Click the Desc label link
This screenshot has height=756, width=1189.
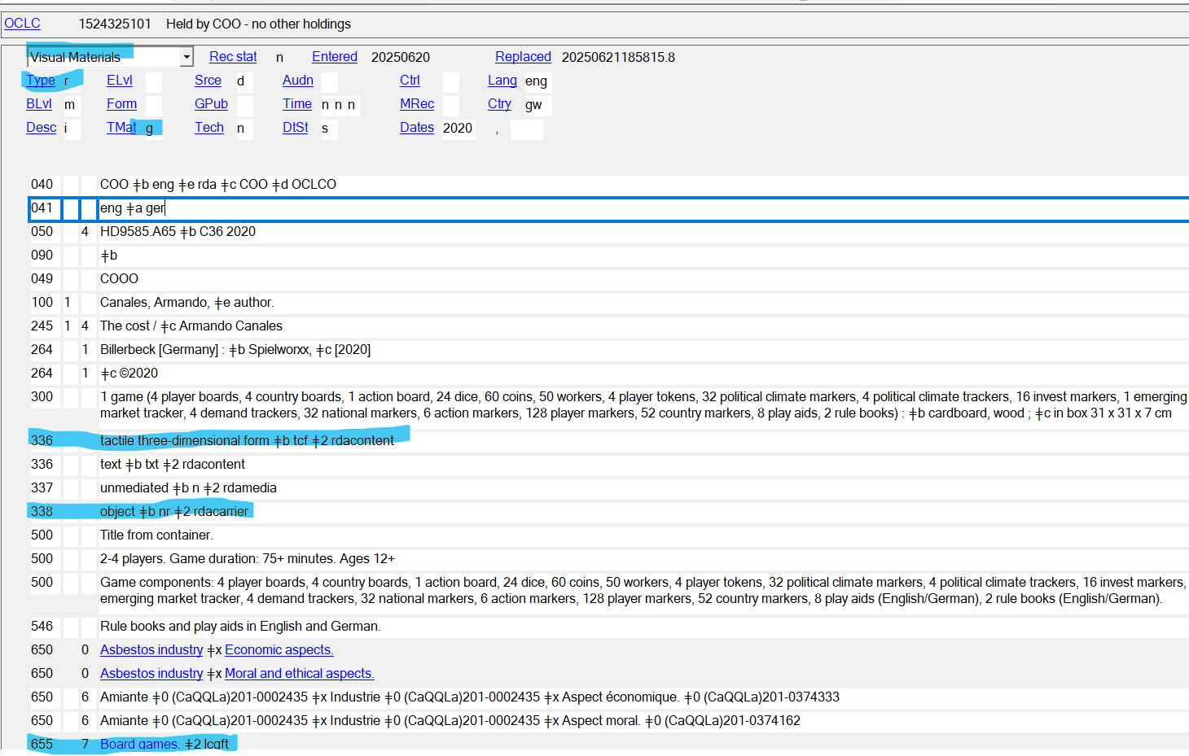[42, 128]
